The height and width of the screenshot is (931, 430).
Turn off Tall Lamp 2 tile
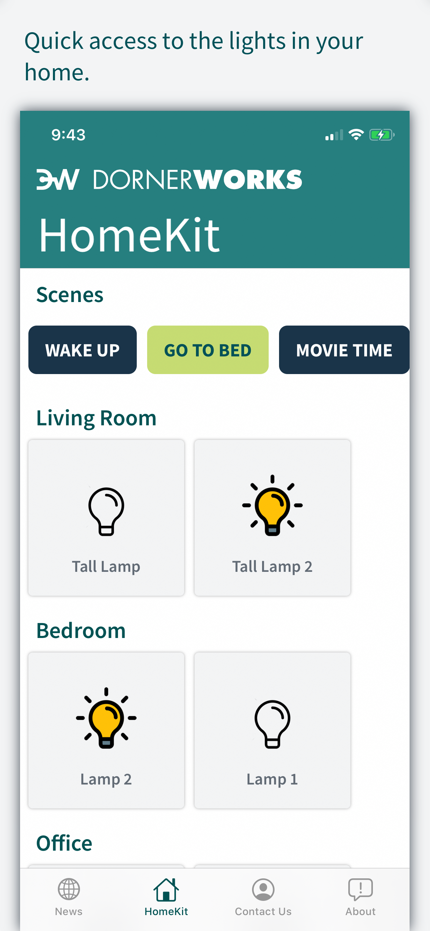click(x=272, y=517)
